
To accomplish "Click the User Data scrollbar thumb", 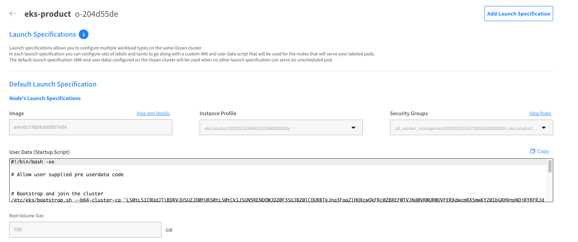I will click(x=550, y=166).
